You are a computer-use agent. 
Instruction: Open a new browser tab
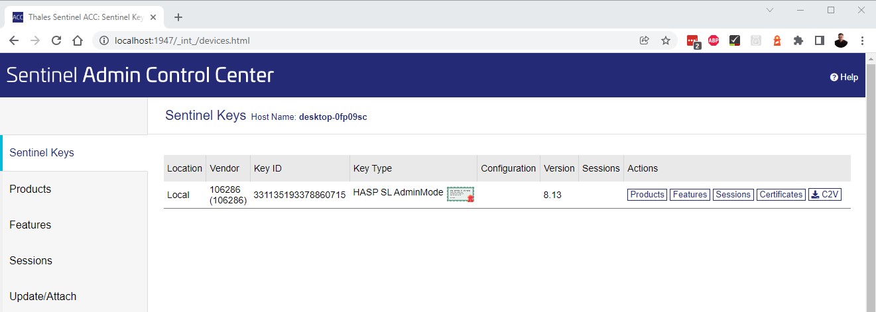tap(178, 17)
